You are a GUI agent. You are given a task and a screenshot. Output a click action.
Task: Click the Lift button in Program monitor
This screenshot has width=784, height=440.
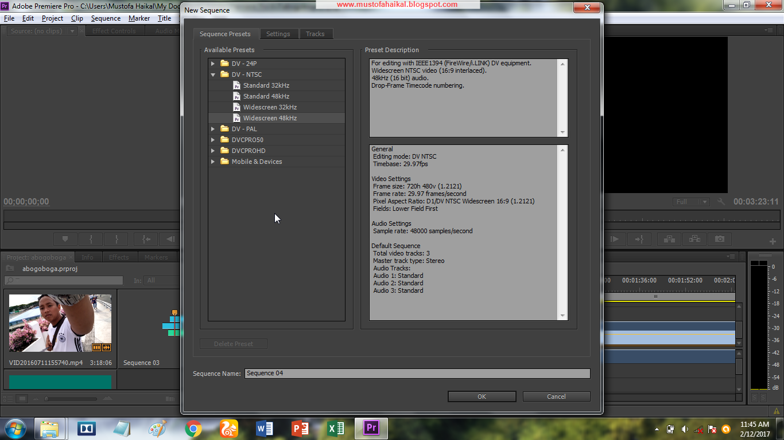(669, 239)
